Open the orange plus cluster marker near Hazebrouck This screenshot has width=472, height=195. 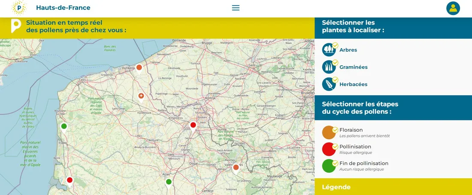141,97
